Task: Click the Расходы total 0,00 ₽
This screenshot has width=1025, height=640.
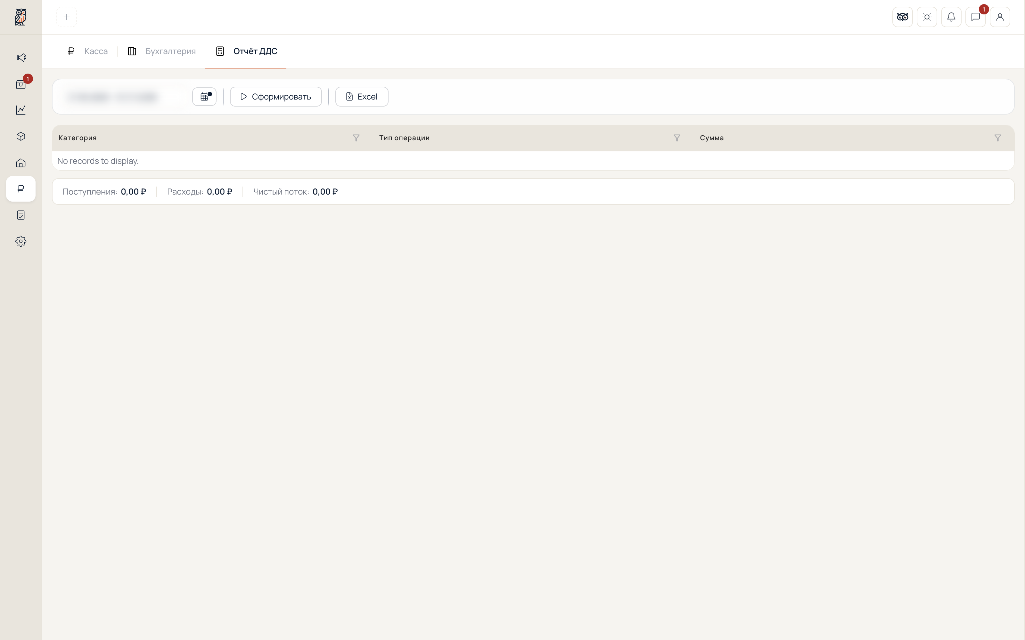Action: 219,192
